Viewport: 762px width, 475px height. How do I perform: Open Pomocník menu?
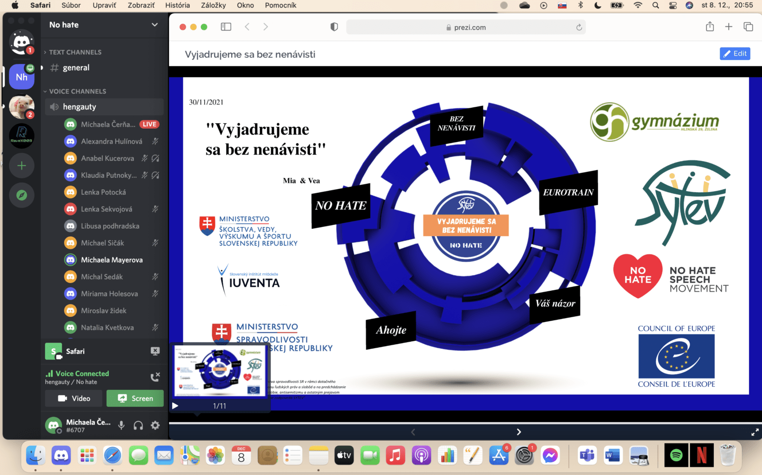tap(280, 5)
